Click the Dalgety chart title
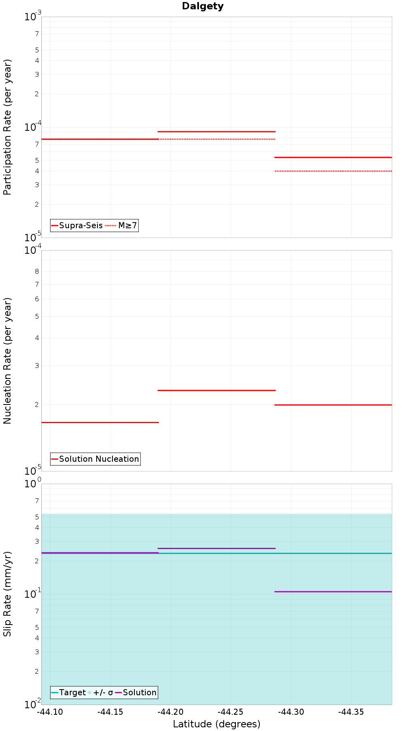The image size is (406, 731). (203, 6)
